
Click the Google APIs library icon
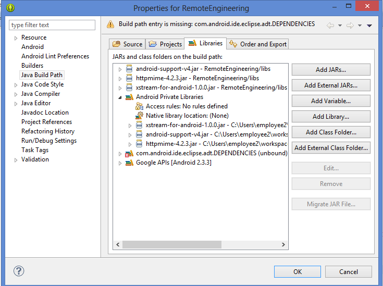[x=129, y=163]
